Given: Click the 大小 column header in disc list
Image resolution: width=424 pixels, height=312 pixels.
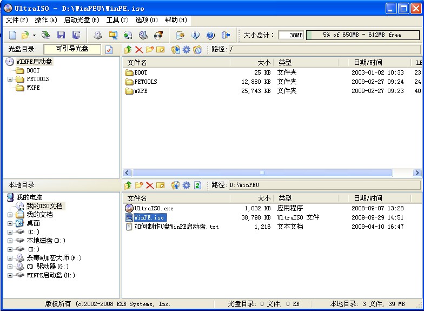Looking at the screenshot, I should (x=252, y=63).
